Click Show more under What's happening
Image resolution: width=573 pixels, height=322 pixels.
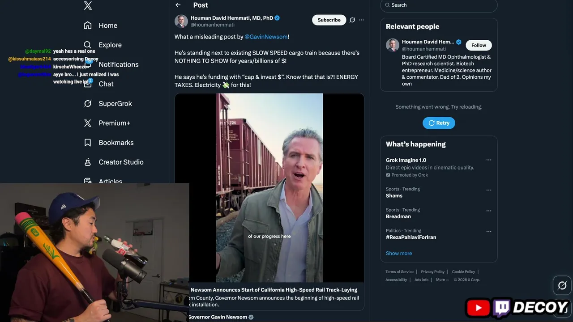(x=399, y=253)
